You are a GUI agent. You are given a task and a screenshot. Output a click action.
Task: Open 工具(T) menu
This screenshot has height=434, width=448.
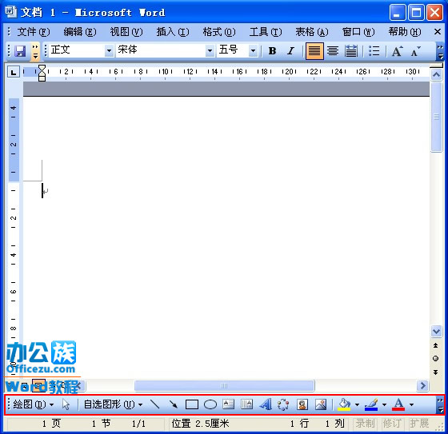(266, 32)
